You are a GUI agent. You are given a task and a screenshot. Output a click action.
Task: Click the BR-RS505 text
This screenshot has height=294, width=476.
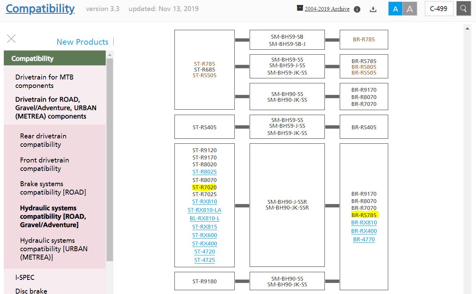click(364, 73)
